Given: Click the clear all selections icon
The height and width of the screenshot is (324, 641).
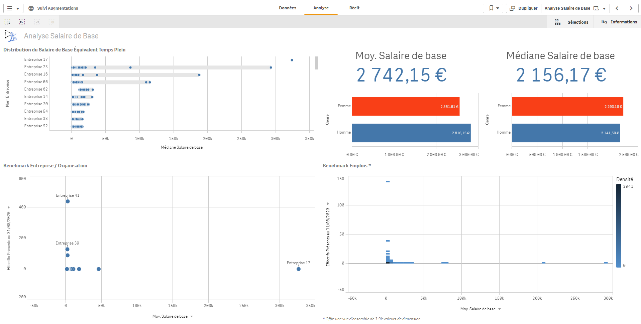Looking at the screenshot, I should [51, 22].
